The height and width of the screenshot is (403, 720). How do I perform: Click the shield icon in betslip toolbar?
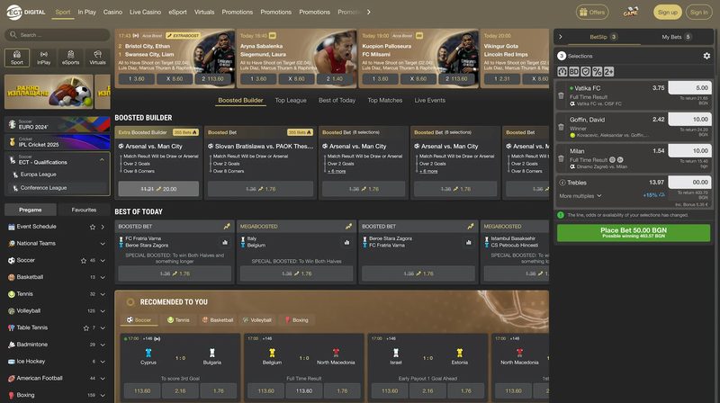click(586, 72)
